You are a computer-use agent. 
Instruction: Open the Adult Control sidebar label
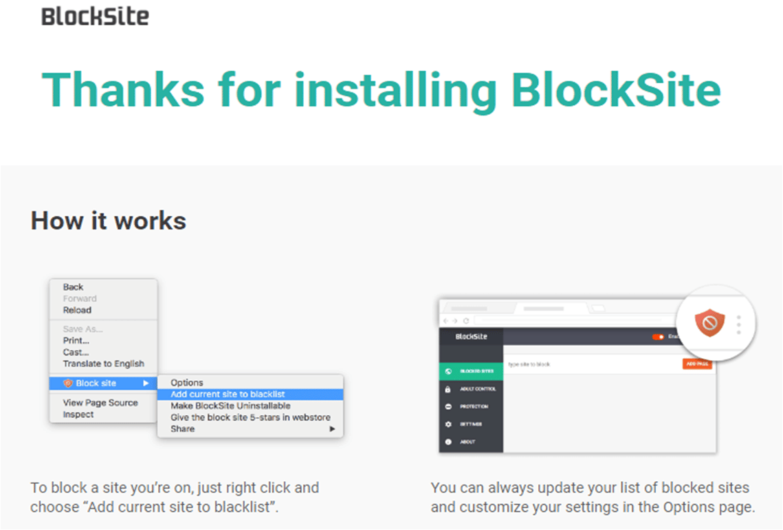click(477, 389)
